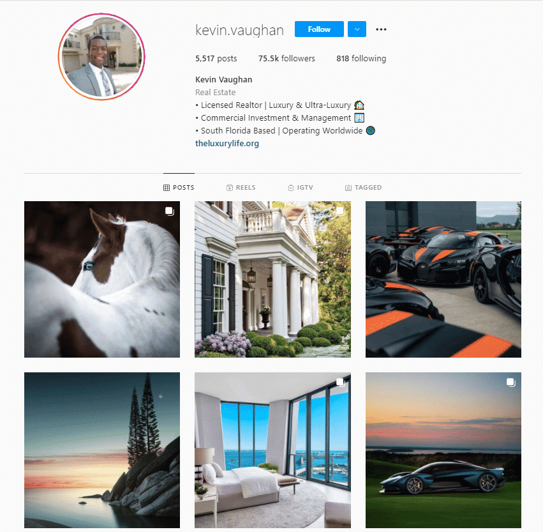The image size is (543, 532).
Task: Open the three-dot more options menu
Action: tap(381, 29)
